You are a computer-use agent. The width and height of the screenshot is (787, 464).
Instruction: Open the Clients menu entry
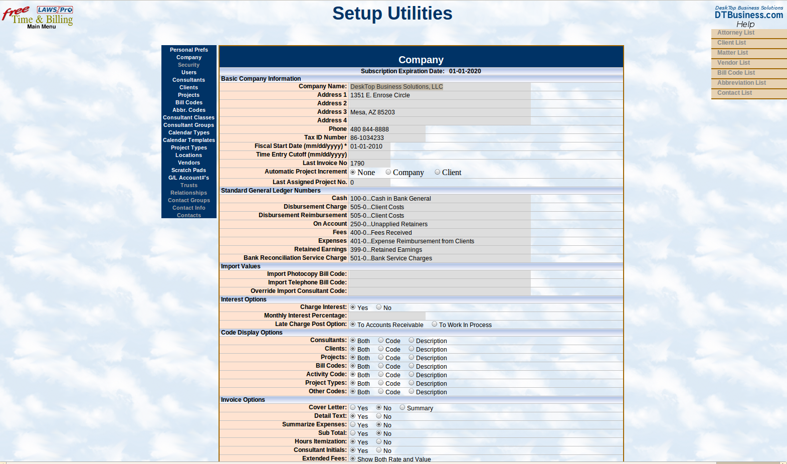coord(189,87)
